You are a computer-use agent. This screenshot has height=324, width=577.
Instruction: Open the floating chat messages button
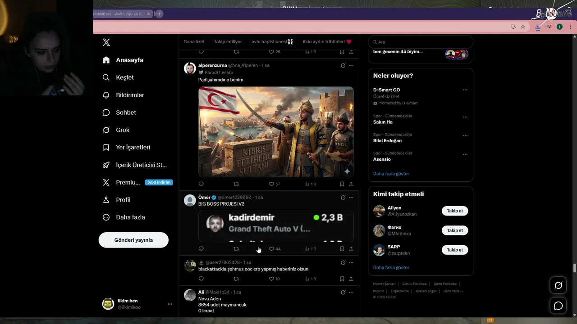coord(558,306)
